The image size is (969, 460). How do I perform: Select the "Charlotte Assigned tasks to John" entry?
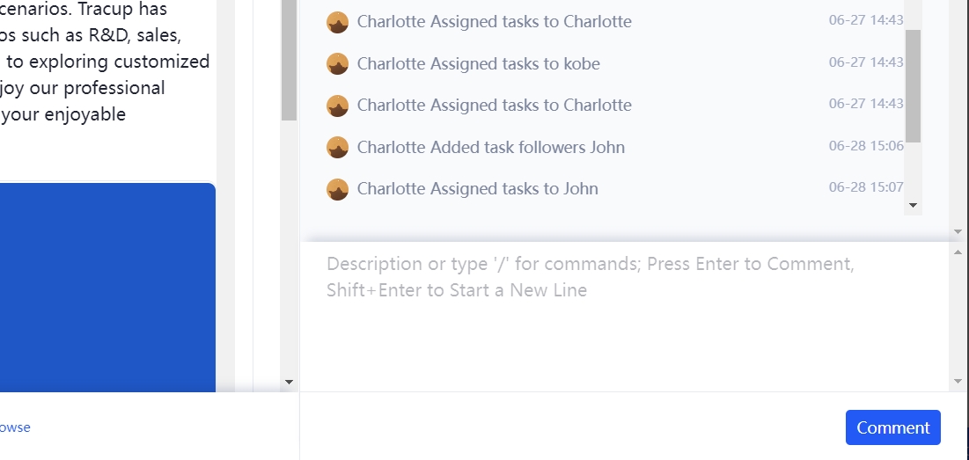(x=478, y=189)
